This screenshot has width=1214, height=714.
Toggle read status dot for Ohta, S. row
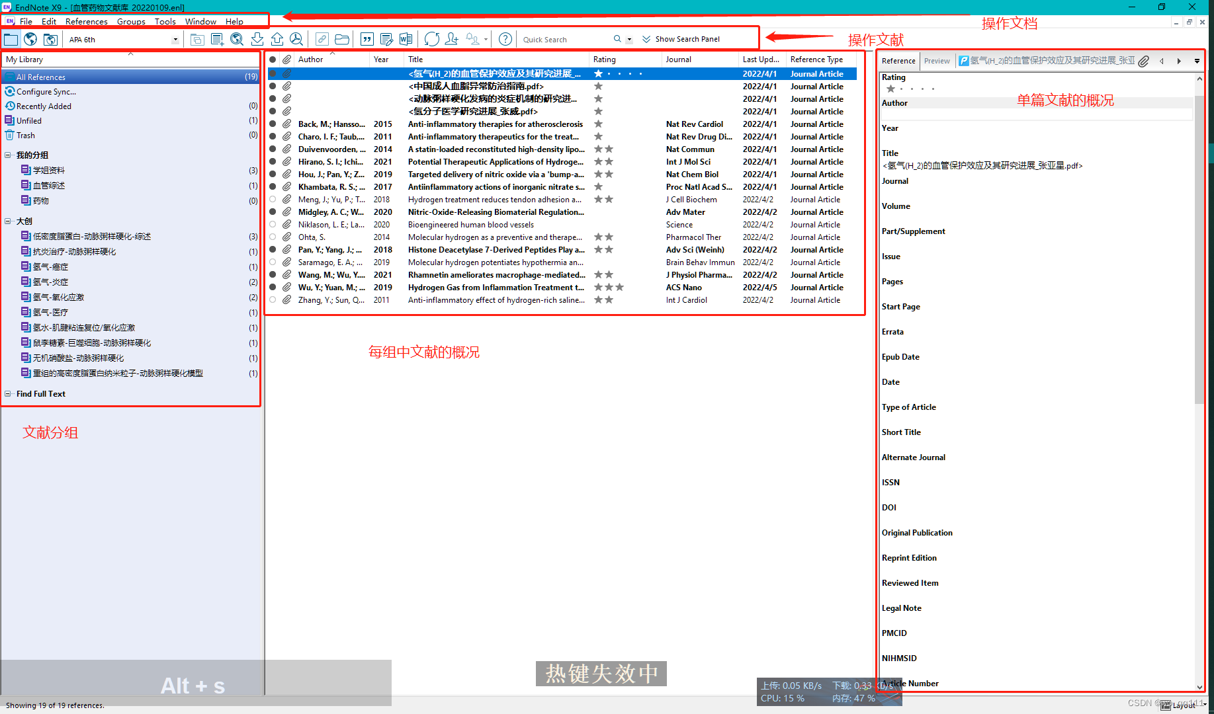[273, 237]
